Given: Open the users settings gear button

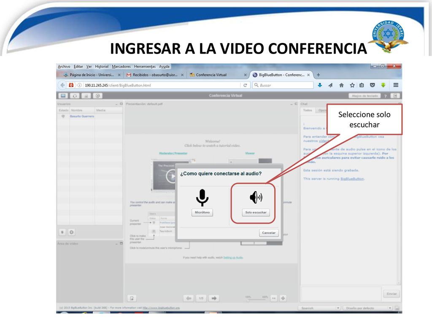Looking at the screenshot, I should (x=72, y=232).
